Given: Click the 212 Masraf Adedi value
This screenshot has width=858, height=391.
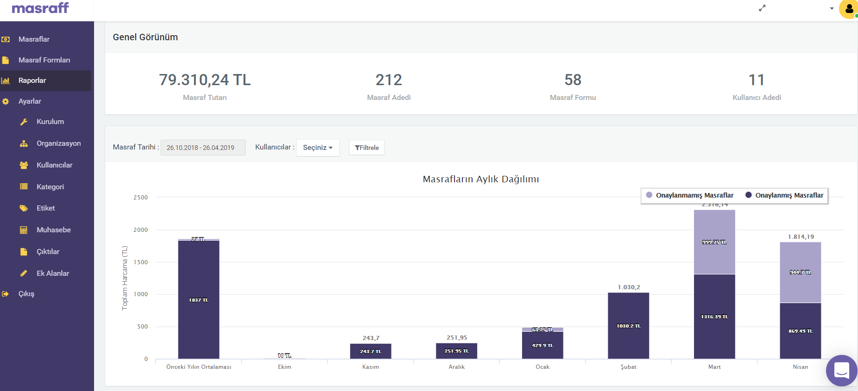Looking at the screenshot, I should pyautogui.click(x=389, y=80).
